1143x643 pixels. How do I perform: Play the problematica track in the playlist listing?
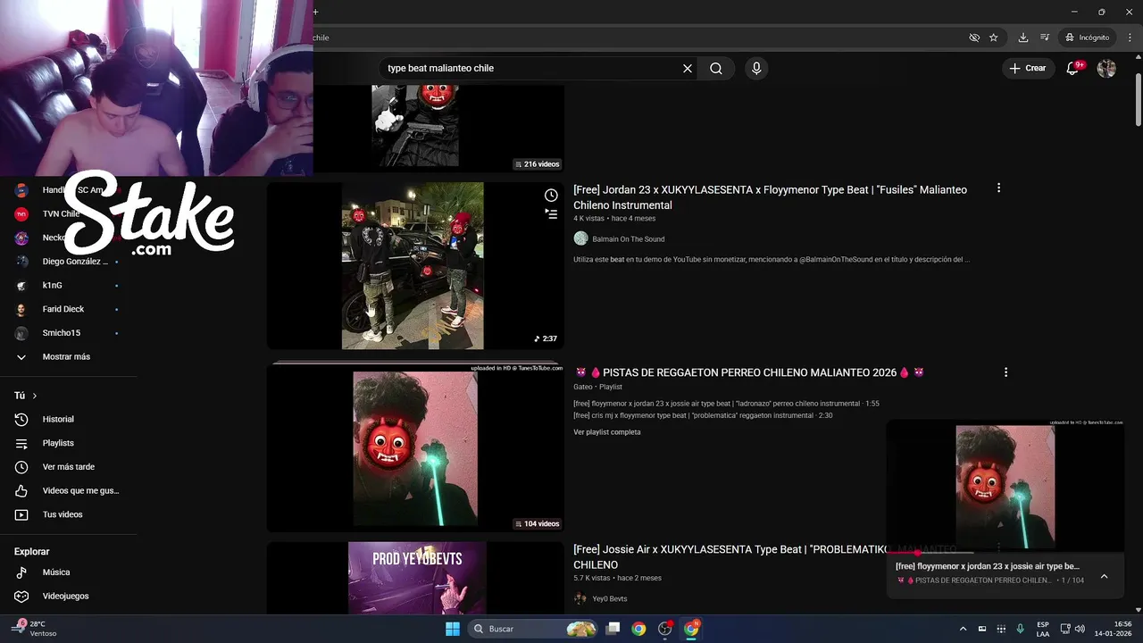[703, 415]
